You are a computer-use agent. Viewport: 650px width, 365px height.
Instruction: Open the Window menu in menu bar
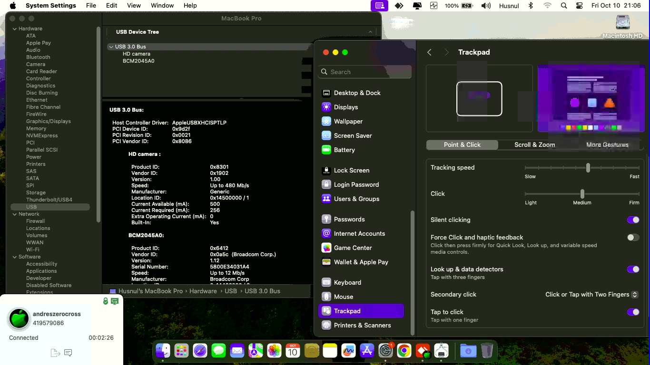click(162, 6)
